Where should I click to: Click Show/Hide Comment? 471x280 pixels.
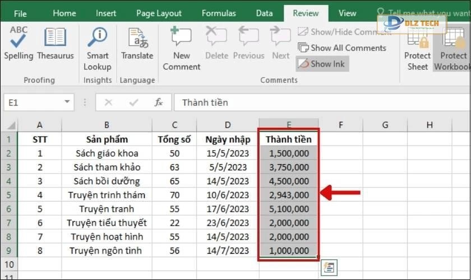tap(344, 32)
